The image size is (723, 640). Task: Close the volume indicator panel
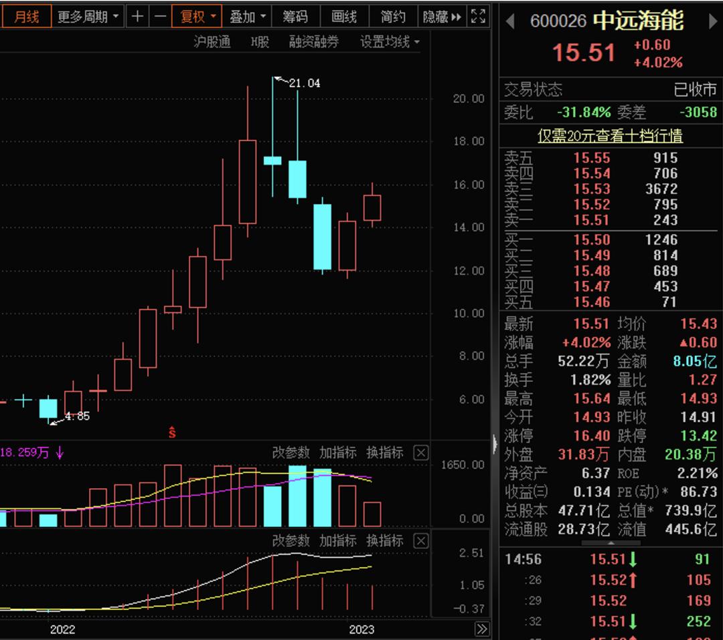pyautogui.click(x=421, y=453)
